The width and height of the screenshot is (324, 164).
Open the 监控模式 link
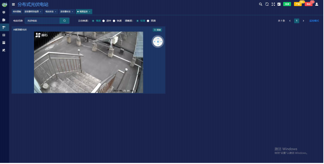314,21
